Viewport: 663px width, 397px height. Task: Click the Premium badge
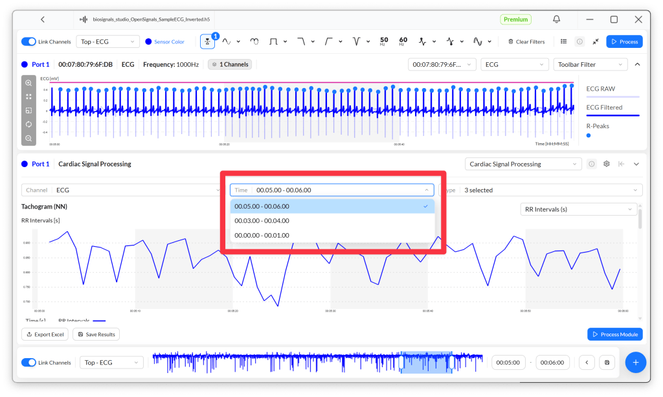point(516,19)
